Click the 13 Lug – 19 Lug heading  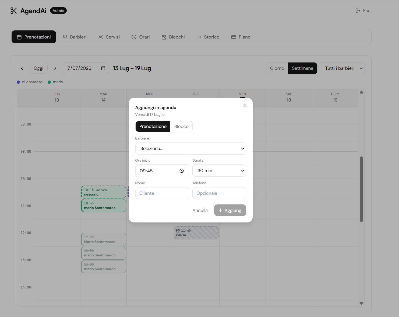coord(132,68)
